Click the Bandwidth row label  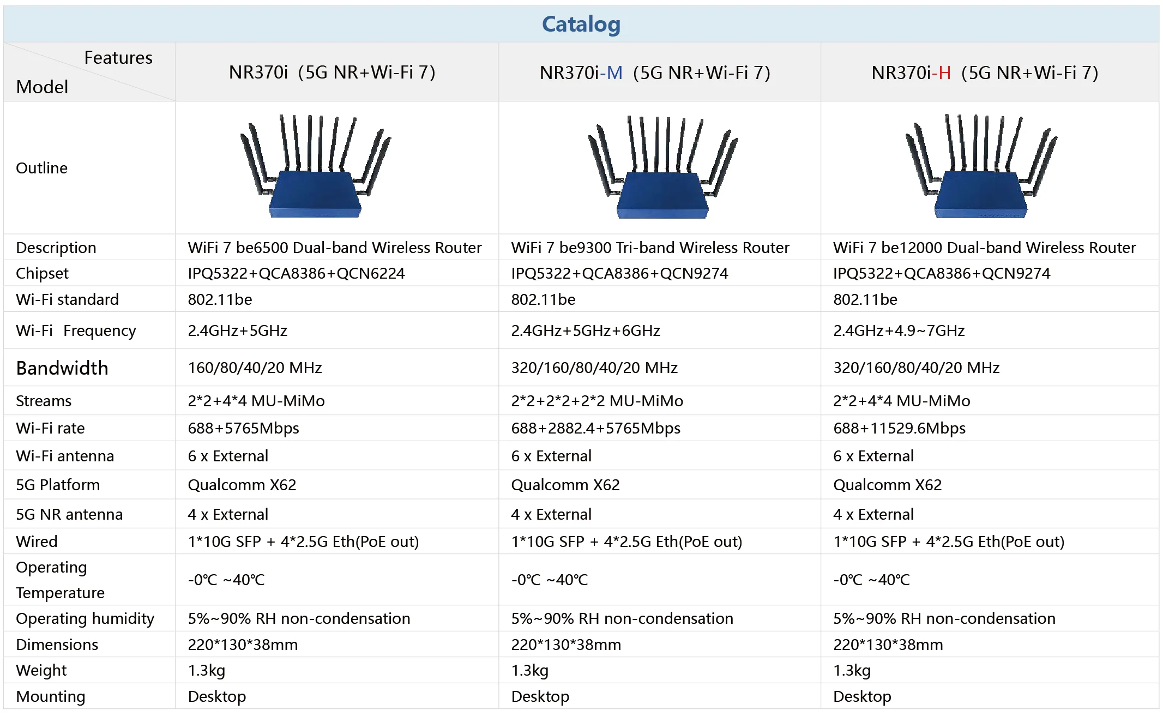[62, 368]
